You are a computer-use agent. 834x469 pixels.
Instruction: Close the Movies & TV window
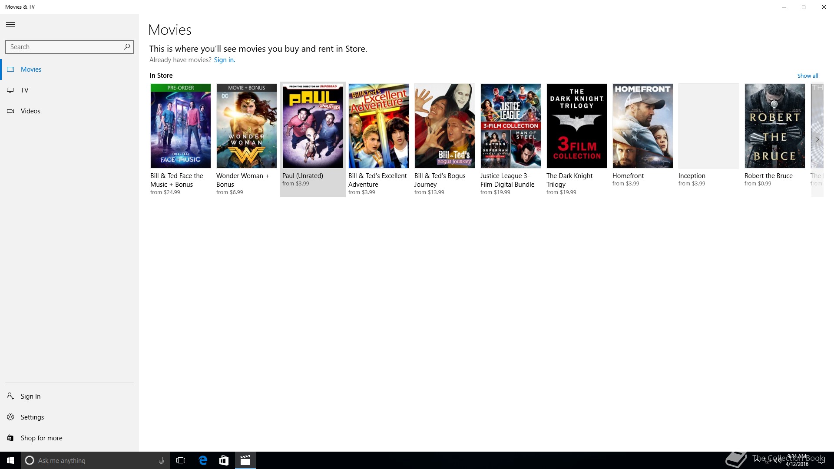pyautogui.click(x=824, y=7)
